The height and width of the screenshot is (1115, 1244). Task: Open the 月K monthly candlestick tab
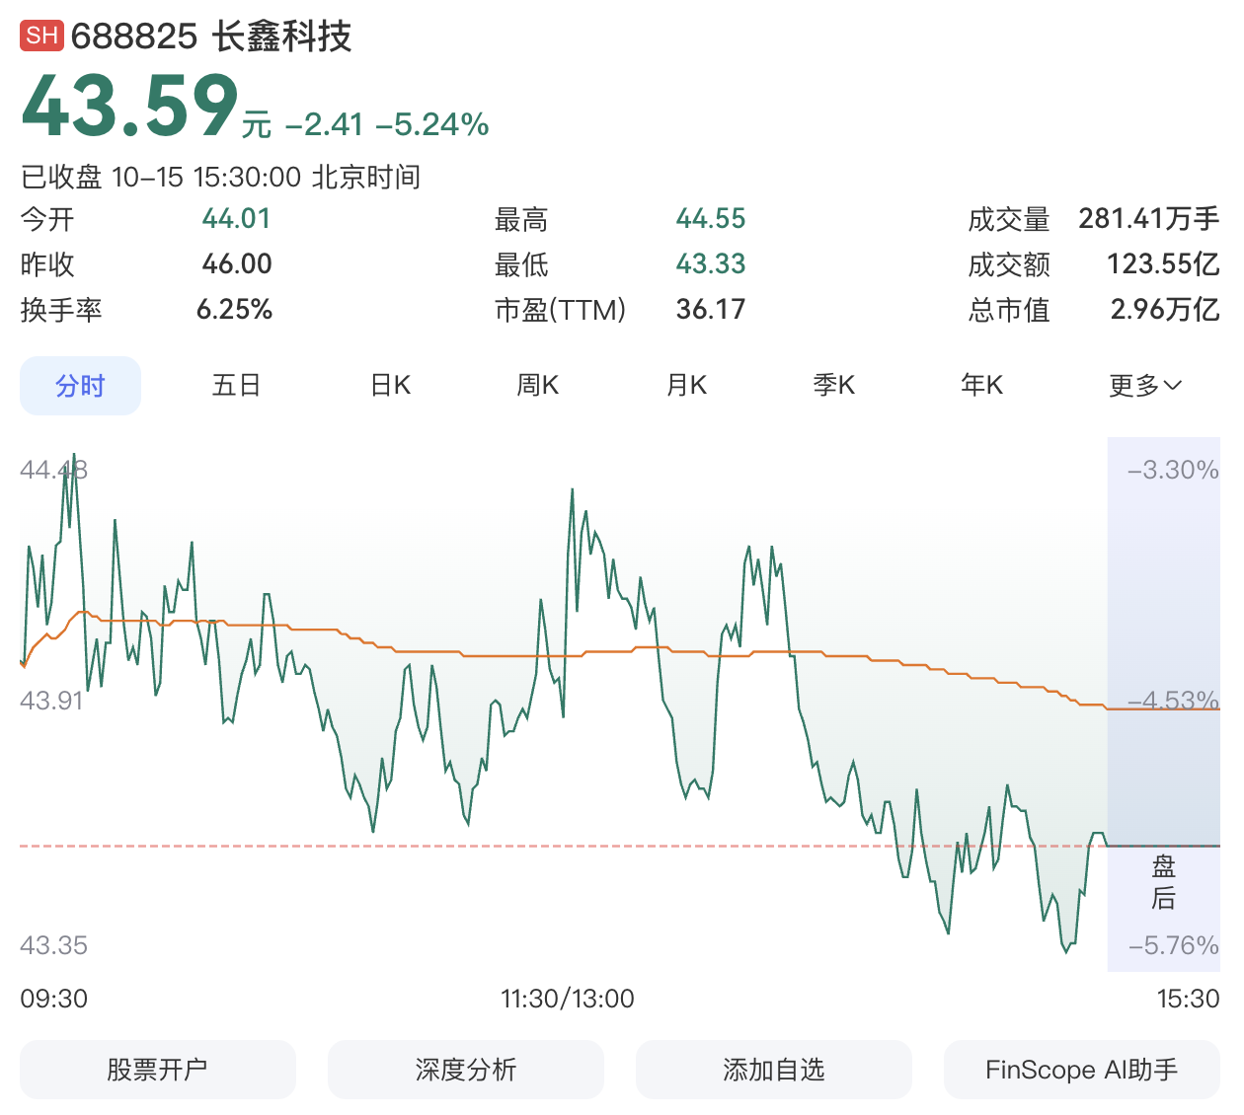(686, 385)
